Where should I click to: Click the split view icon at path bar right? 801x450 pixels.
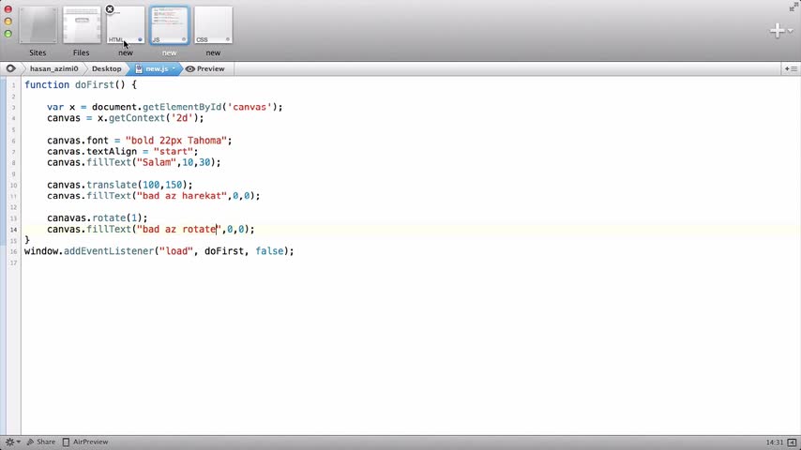pos(792,68)
